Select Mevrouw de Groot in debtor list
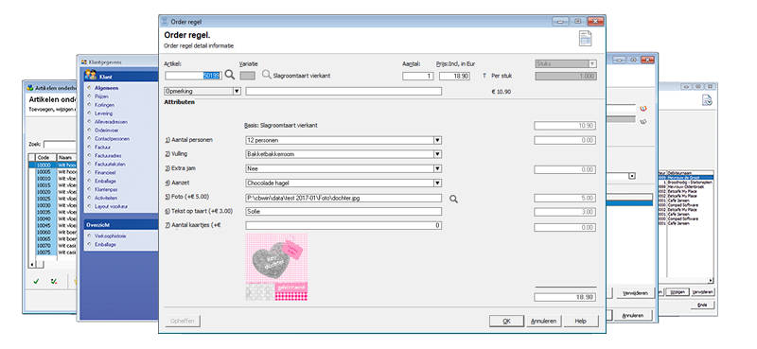The image size is (757, 349). click(x=686, y=178)
